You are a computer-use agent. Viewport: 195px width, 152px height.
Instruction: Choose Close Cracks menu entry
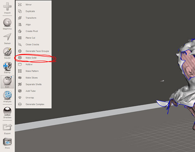coord(34,45)
